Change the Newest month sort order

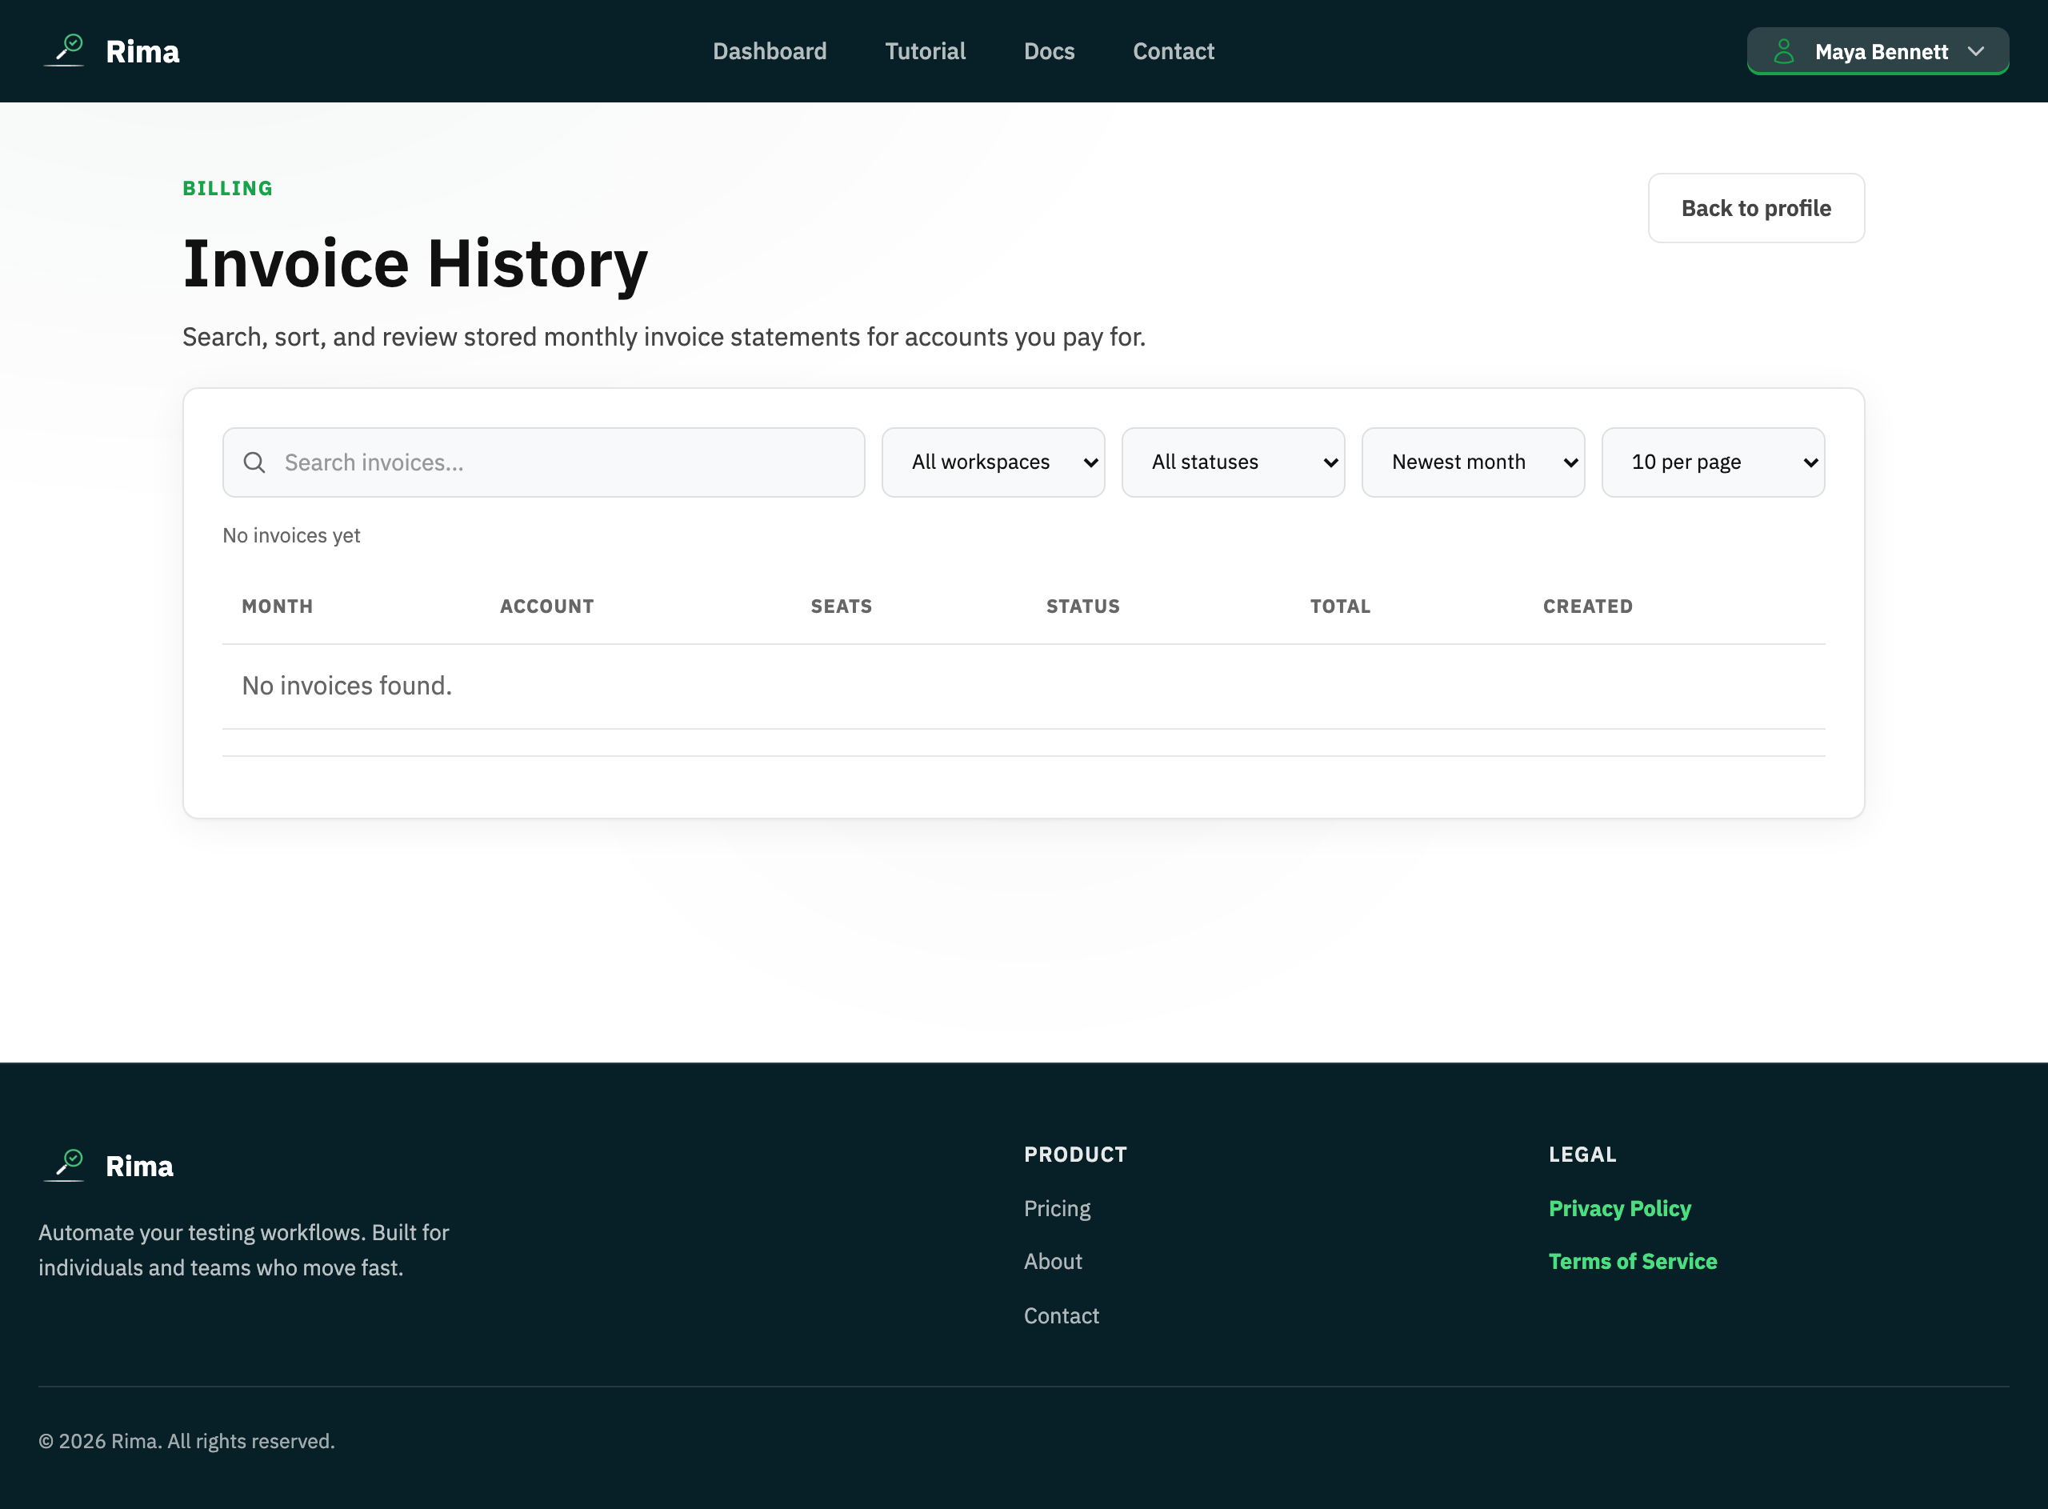tap(1473, 462)
